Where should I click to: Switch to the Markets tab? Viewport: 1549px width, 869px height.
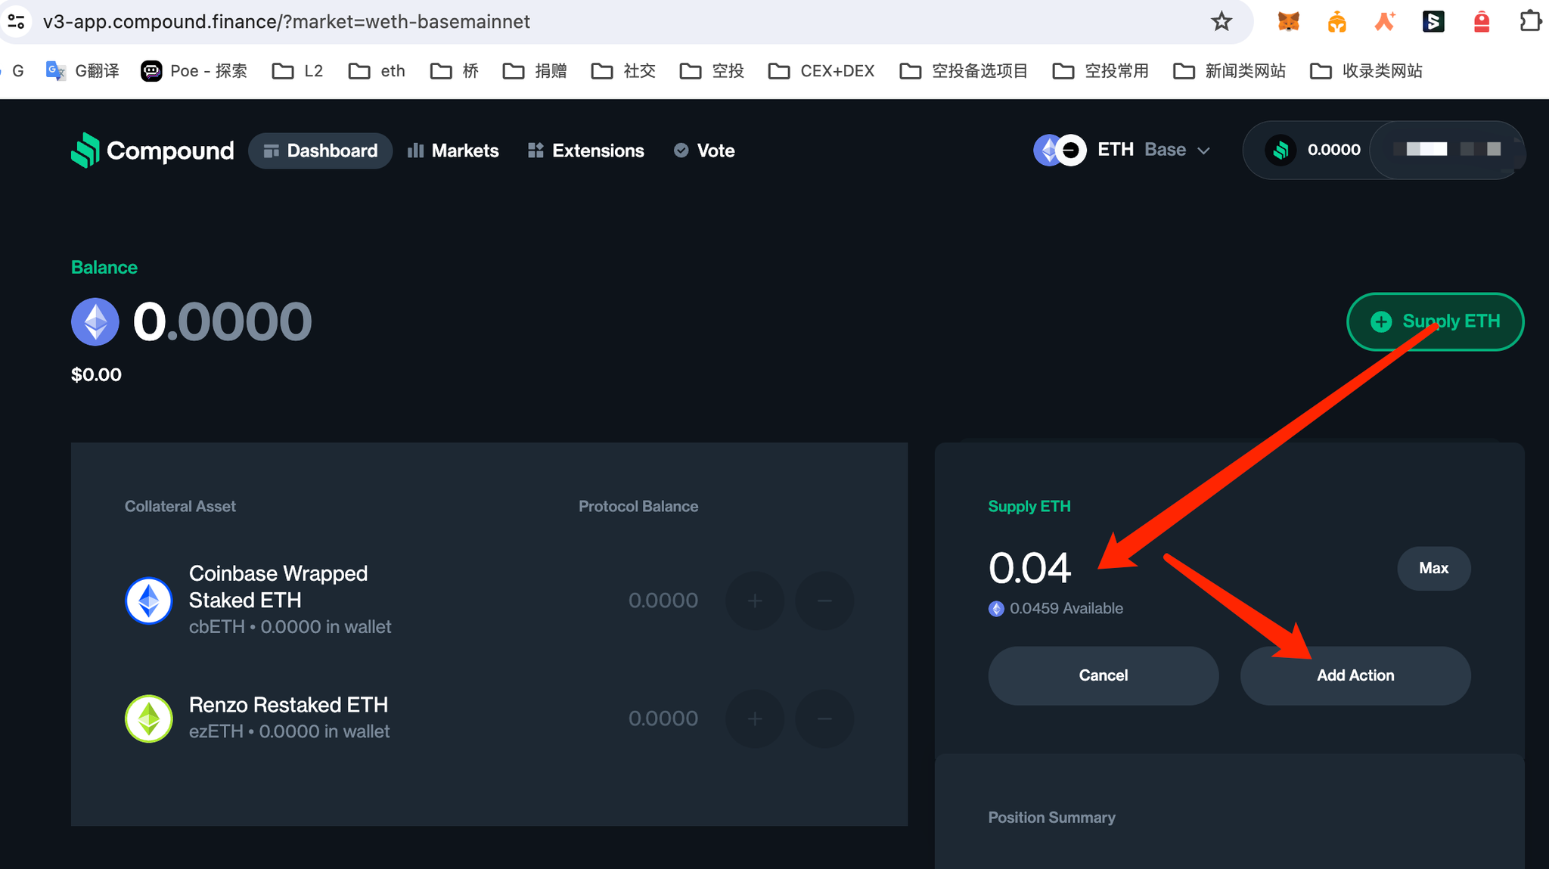453,151
